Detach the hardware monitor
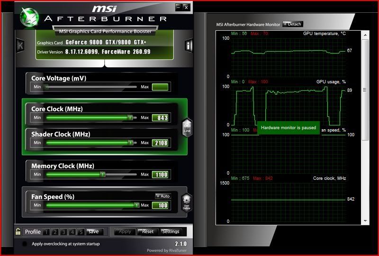This screenshot has height=256, width=379. coord(292,24)
